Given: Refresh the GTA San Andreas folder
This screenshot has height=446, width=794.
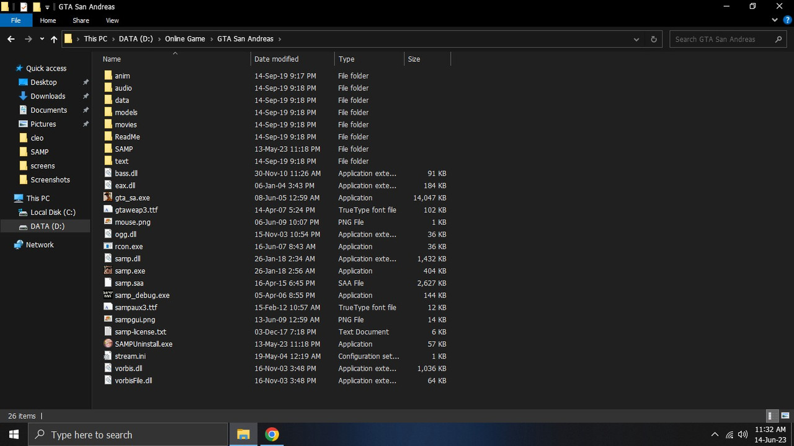Looking at the screenshot, I should point(653,39).
